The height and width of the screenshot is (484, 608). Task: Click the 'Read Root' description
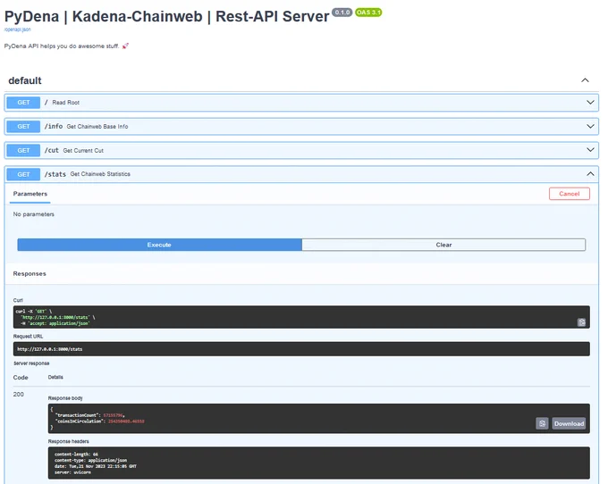(x=66, y=103)
